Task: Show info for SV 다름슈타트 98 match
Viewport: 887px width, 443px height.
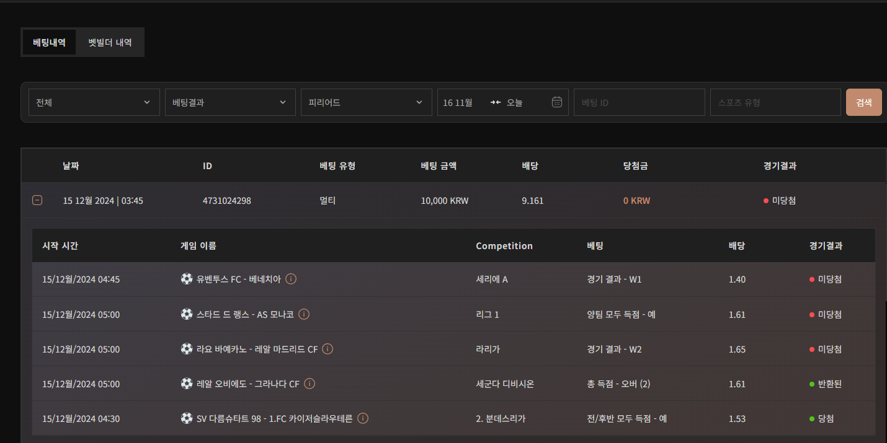Action: 363,418
